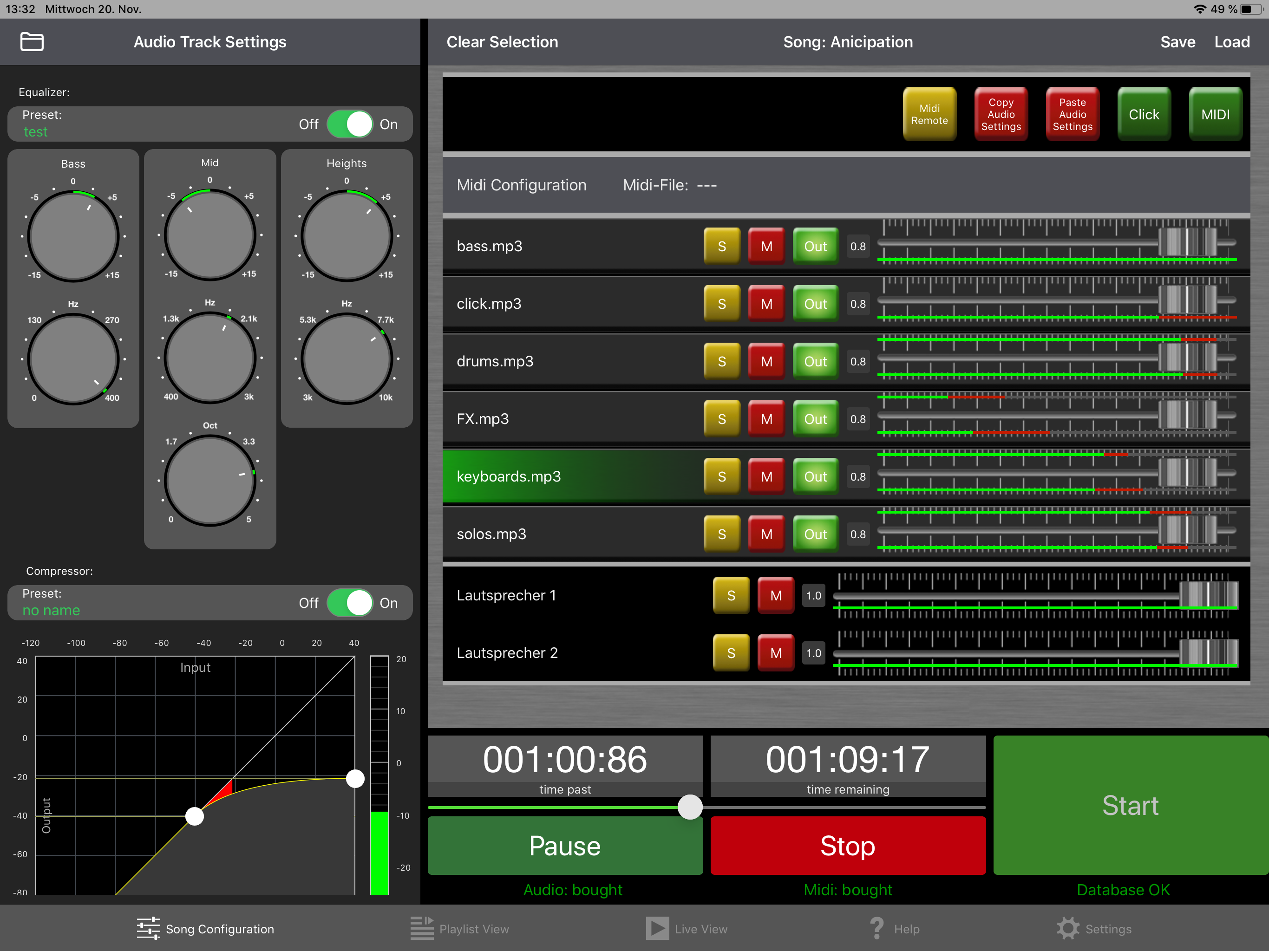Viewport: 1269px width, 951px height.
Task: Mute the drums.mp3 track
Action: tap(766, 361)
